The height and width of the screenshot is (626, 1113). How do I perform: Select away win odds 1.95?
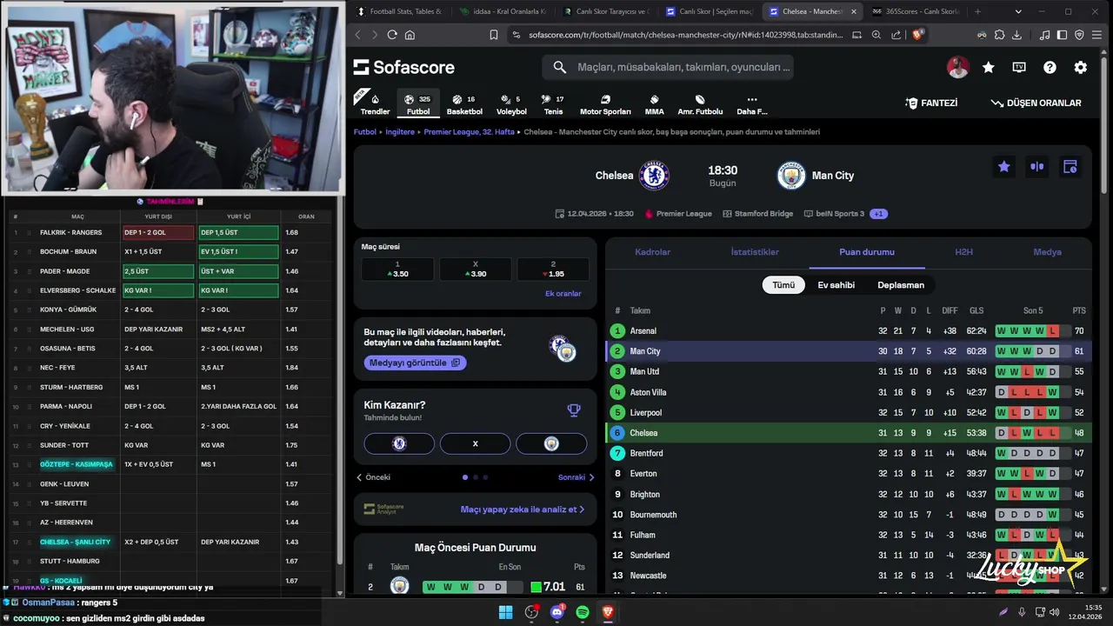553,270
